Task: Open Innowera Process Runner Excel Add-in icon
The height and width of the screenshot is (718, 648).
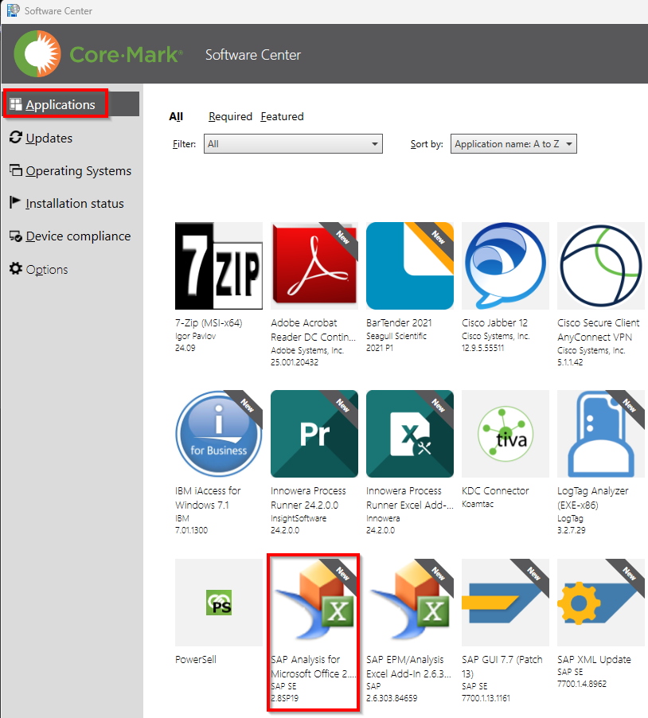Action: pyautogui.click(x=410, y=434)
